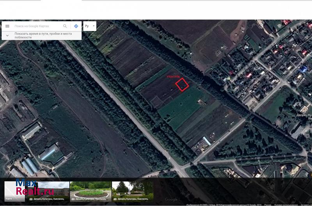Image resolution: width=312 pixels, height=206 pixels.
Task: Open the 'Ру' language dropdown
Action: [x=89, y=26]
